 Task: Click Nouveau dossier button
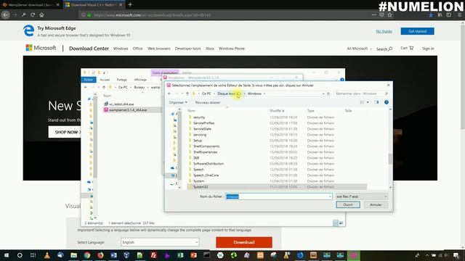point(208,102)
